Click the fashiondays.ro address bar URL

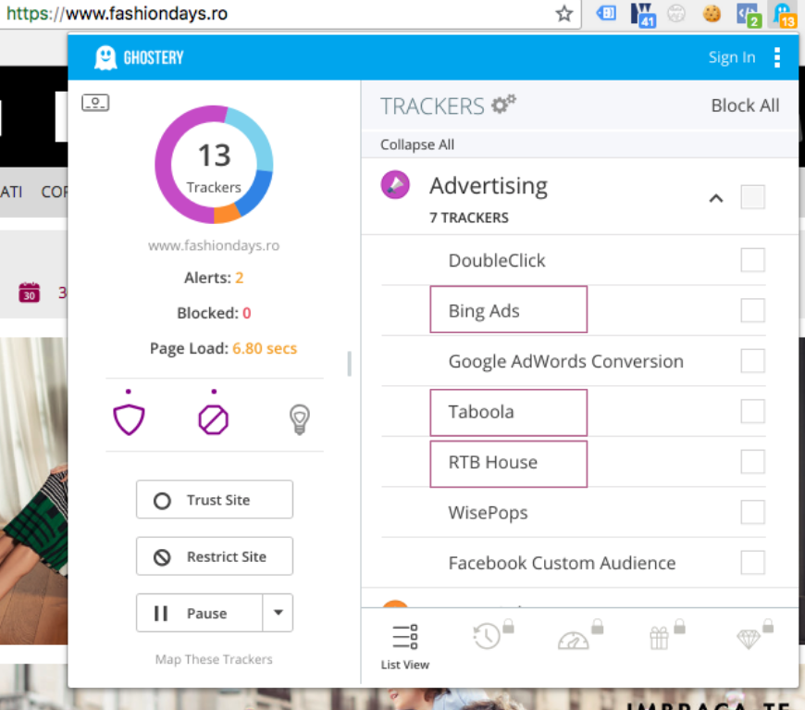(x=118, y=13)
